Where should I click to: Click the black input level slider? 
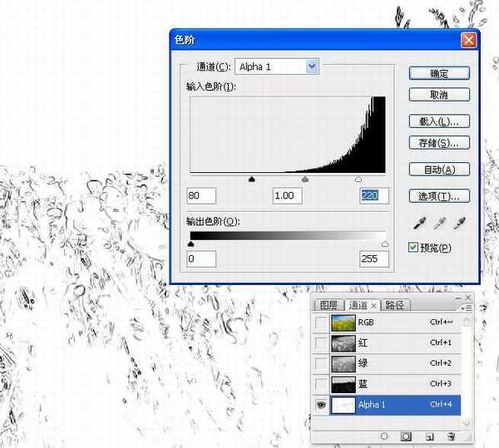point(252,179)
